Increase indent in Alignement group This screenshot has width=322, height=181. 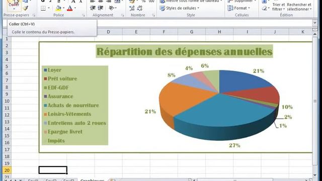pyautogui.click(x=101, y=8)
